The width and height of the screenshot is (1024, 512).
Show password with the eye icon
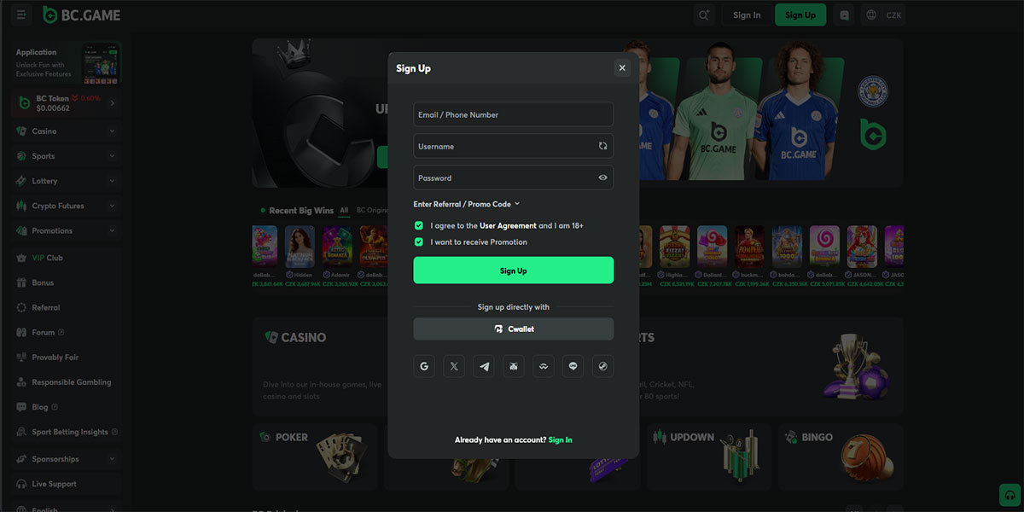point(602,177)
